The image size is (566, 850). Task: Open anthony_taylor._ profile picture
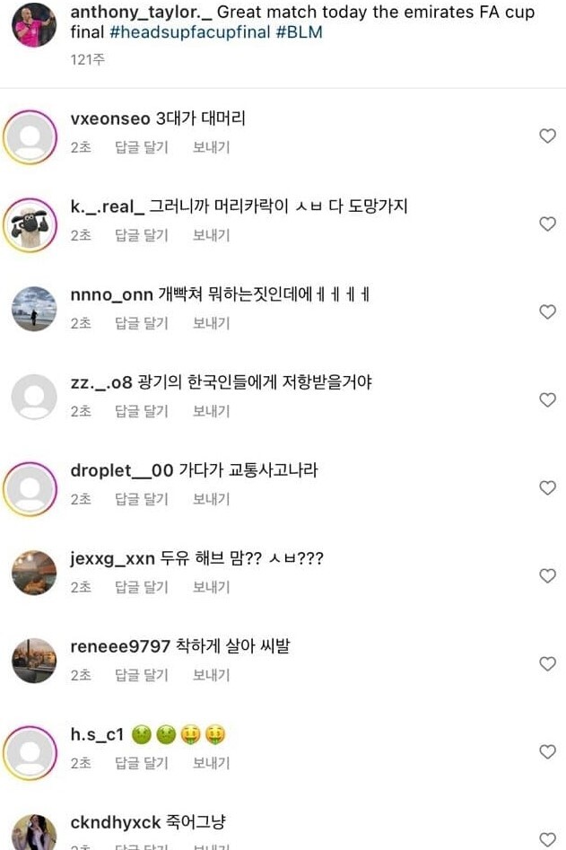point(33,25)
